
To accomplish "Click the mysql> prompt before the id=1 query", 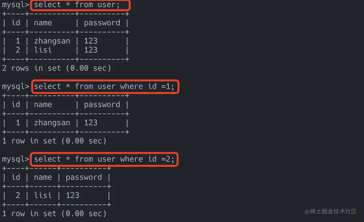I will point(16,87).
